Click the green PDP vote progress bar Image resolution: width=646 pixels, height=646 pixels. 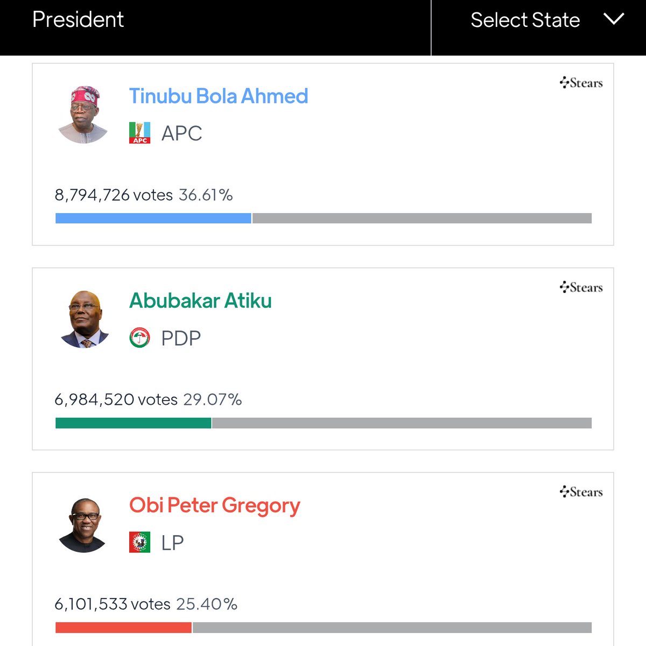[134, 423]
